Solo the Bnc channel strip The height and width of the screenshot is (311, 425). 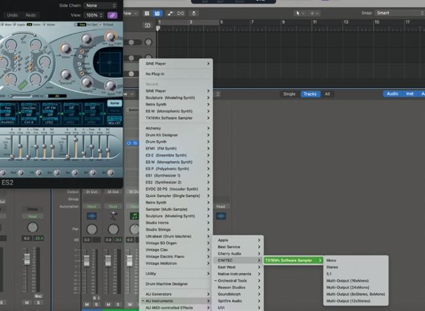(x=38, y=302)
